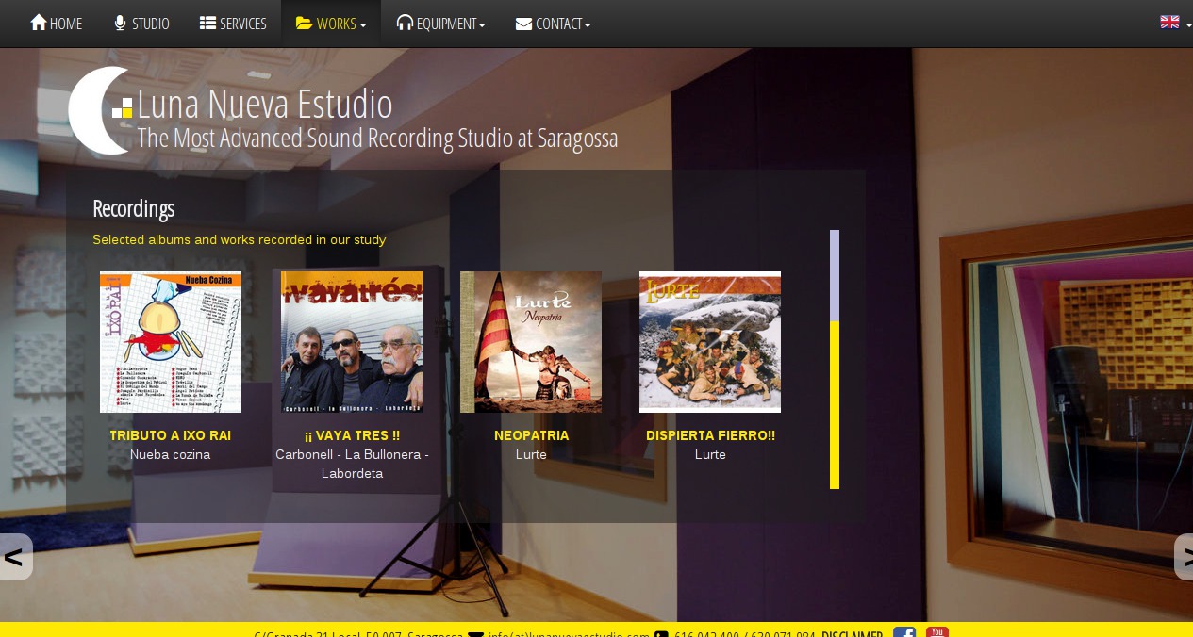1193x637 pixels.
Task: Click 'The Most Advanced Sound Recording Studio' tagline
Action: pyautogui.click(x=378, y=139)
